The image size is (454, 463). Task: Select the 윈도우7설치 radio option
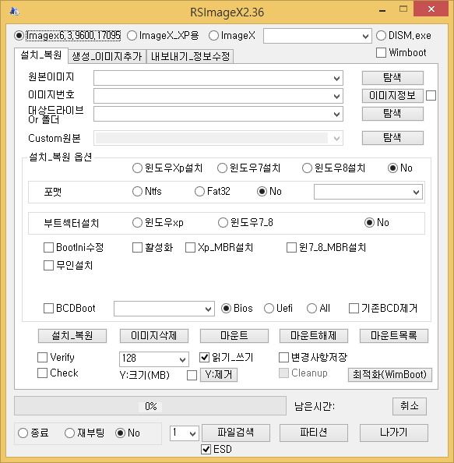tap(248, 168)
